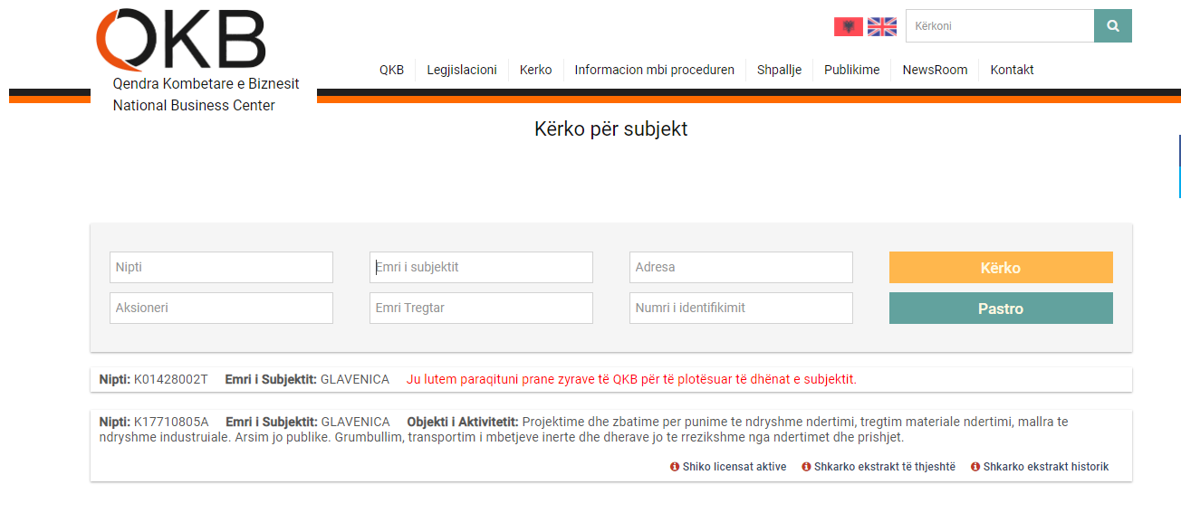Open the Publikime menu
Viewport: 1181px width, 513px height.
851,70
